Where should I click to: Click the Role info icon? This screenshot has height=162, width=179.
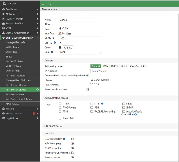pos(52,52)
